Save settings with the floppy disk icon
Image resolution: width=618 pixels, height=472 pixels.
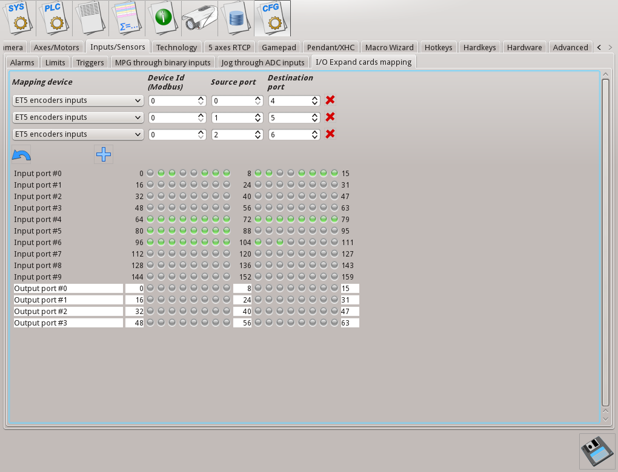coord(597,451)
